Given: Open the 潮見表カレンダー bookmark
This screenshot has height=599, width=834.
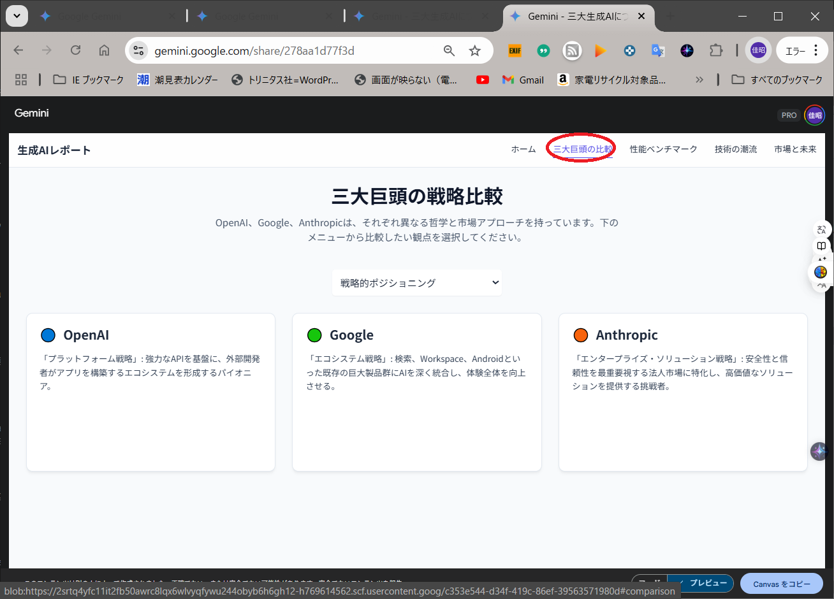Looking at the screenshot, I should [177, 80].
